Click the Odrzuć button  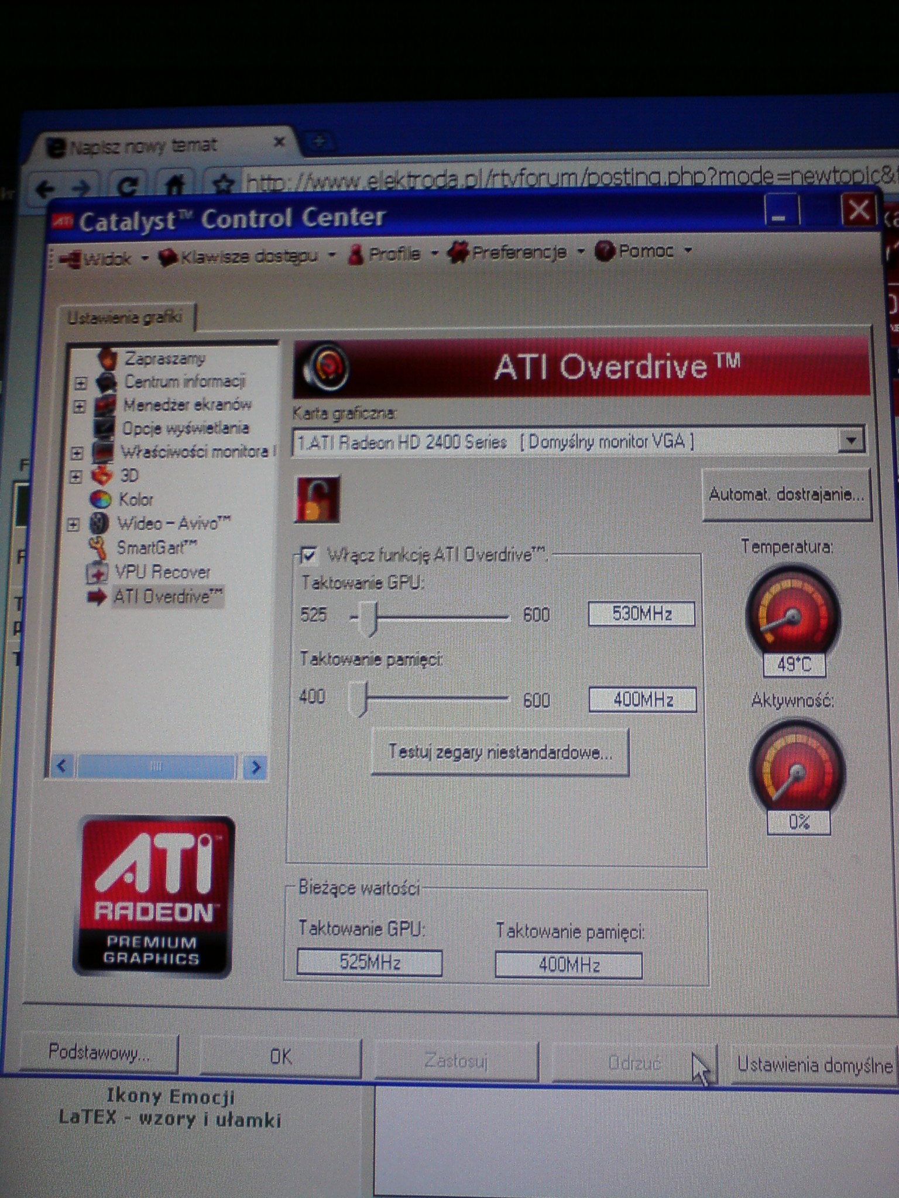tap(634, 1062)
